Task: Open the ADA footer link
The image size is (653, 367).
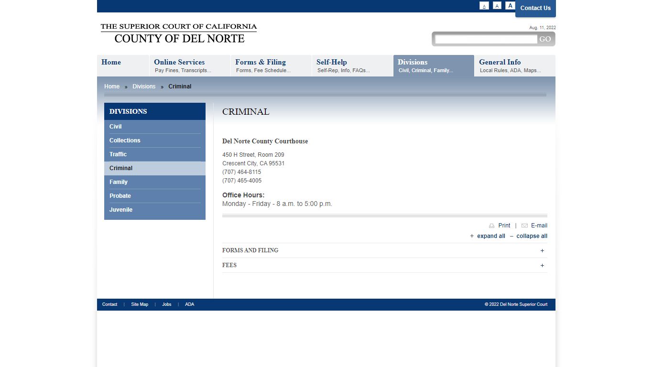Action: tap(190, 304)
